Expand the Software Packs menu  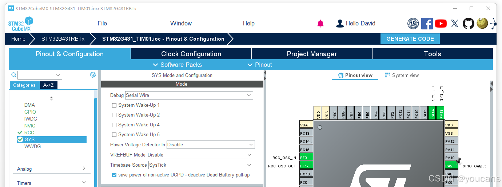178,65
